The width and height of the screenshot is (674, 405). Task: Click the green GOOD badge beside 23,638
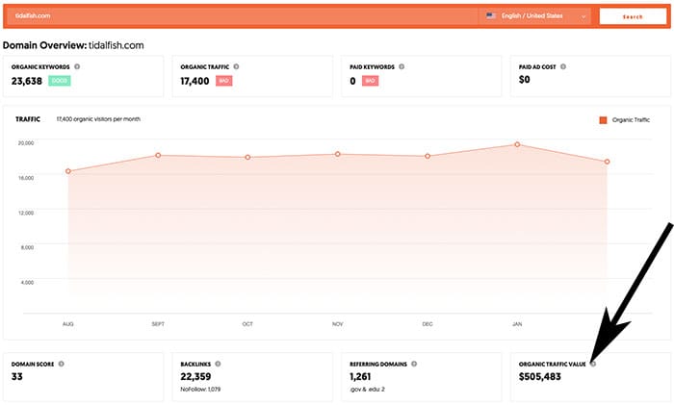click(60, 81)
